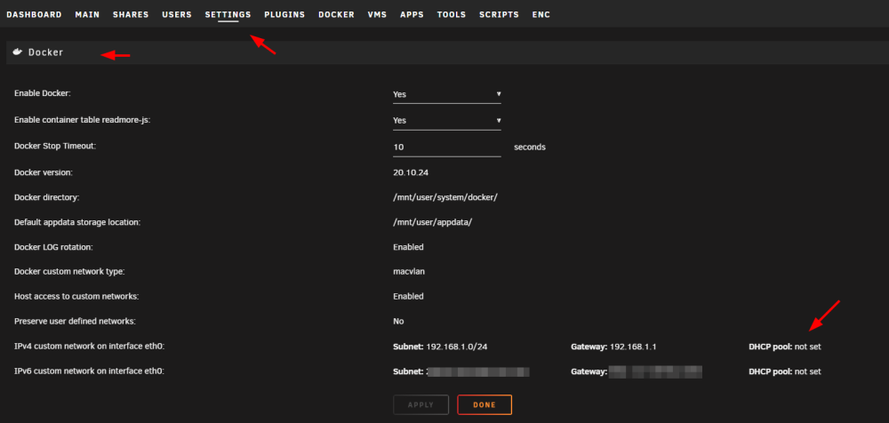Click the Preserve user defined networks No value
The width and height of the screenshot is (889, 423).
398,321
